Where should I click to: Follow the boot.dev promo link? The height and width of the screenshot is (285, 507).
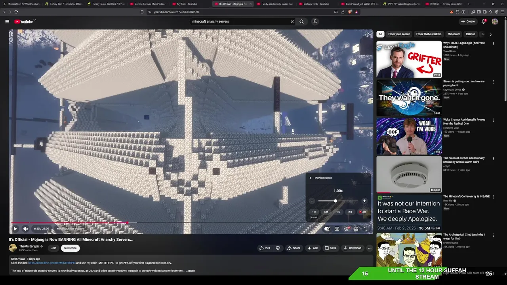tap(51, 263)
